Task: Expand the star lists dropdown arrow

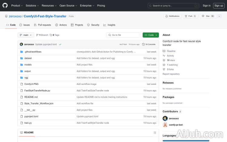Action: tap(219, 16)
